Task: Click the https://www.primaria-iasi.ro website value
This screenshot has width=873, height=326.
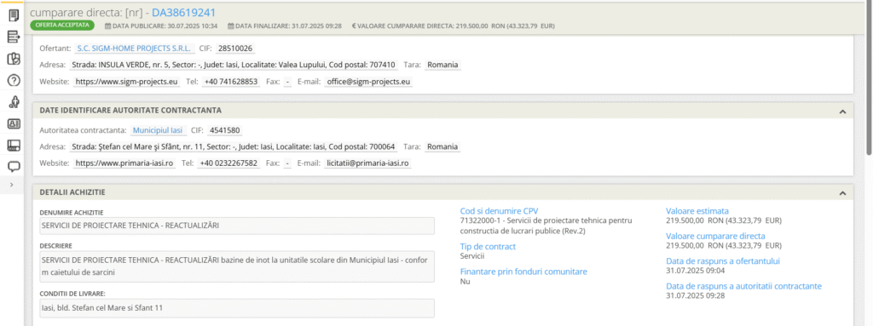Action: [124, 163]
